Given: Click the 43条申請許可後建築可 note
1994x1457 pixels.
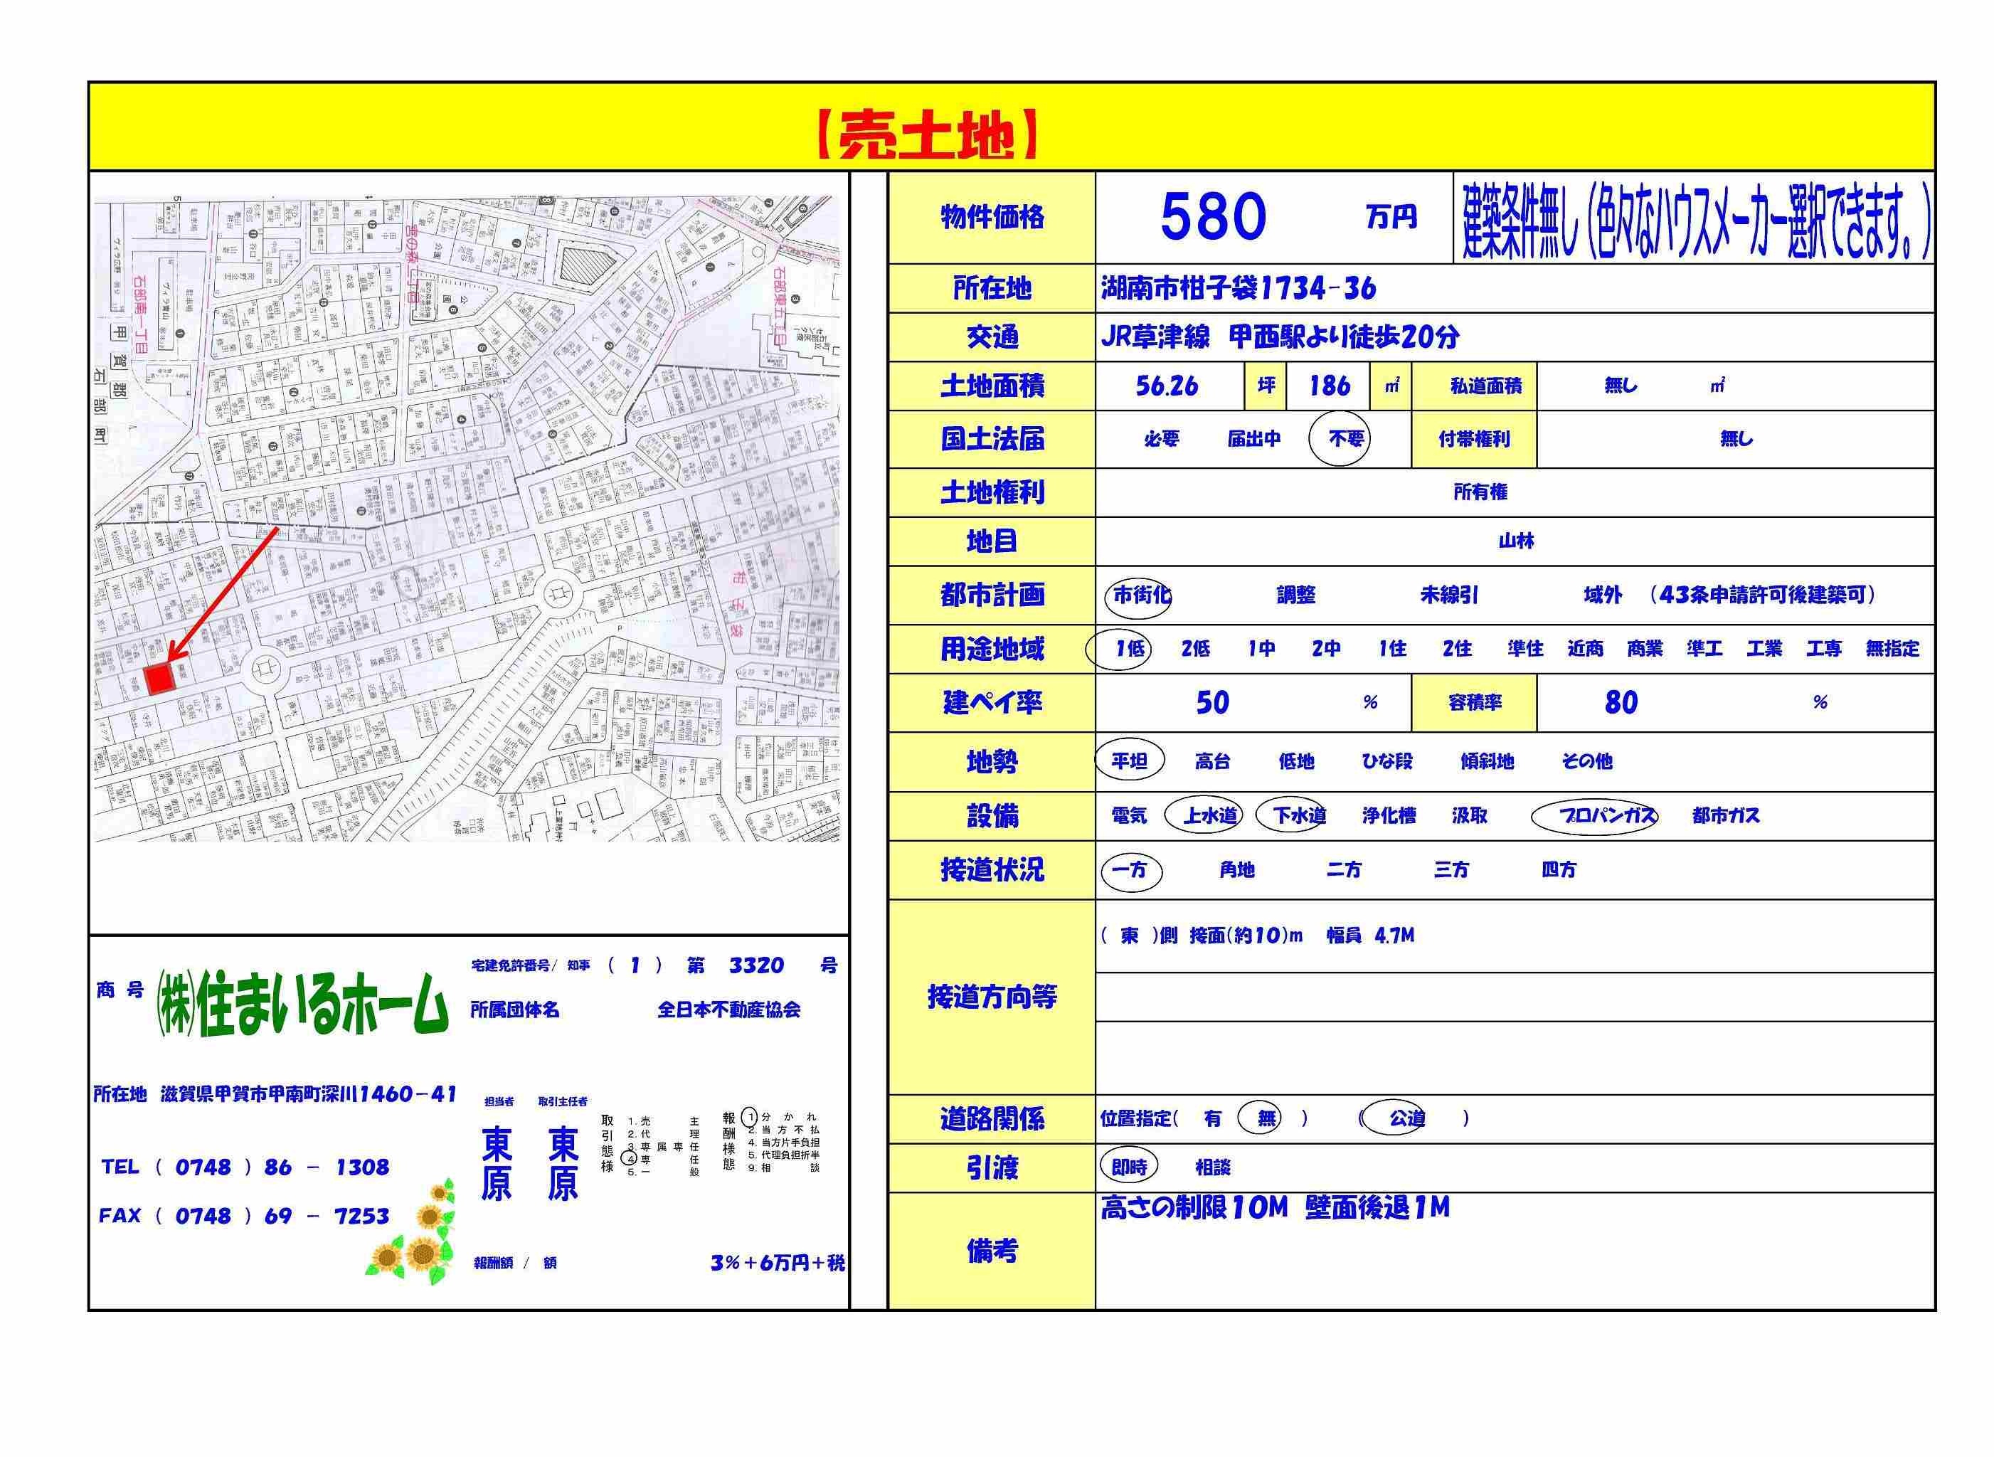Looking at the screenshot, I should [1763, 595].
